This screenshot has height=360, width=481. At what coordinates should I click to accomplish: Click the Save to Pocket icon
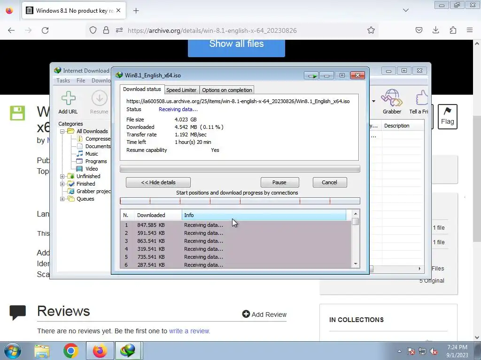pyautogui.click(x=419, y=30)
